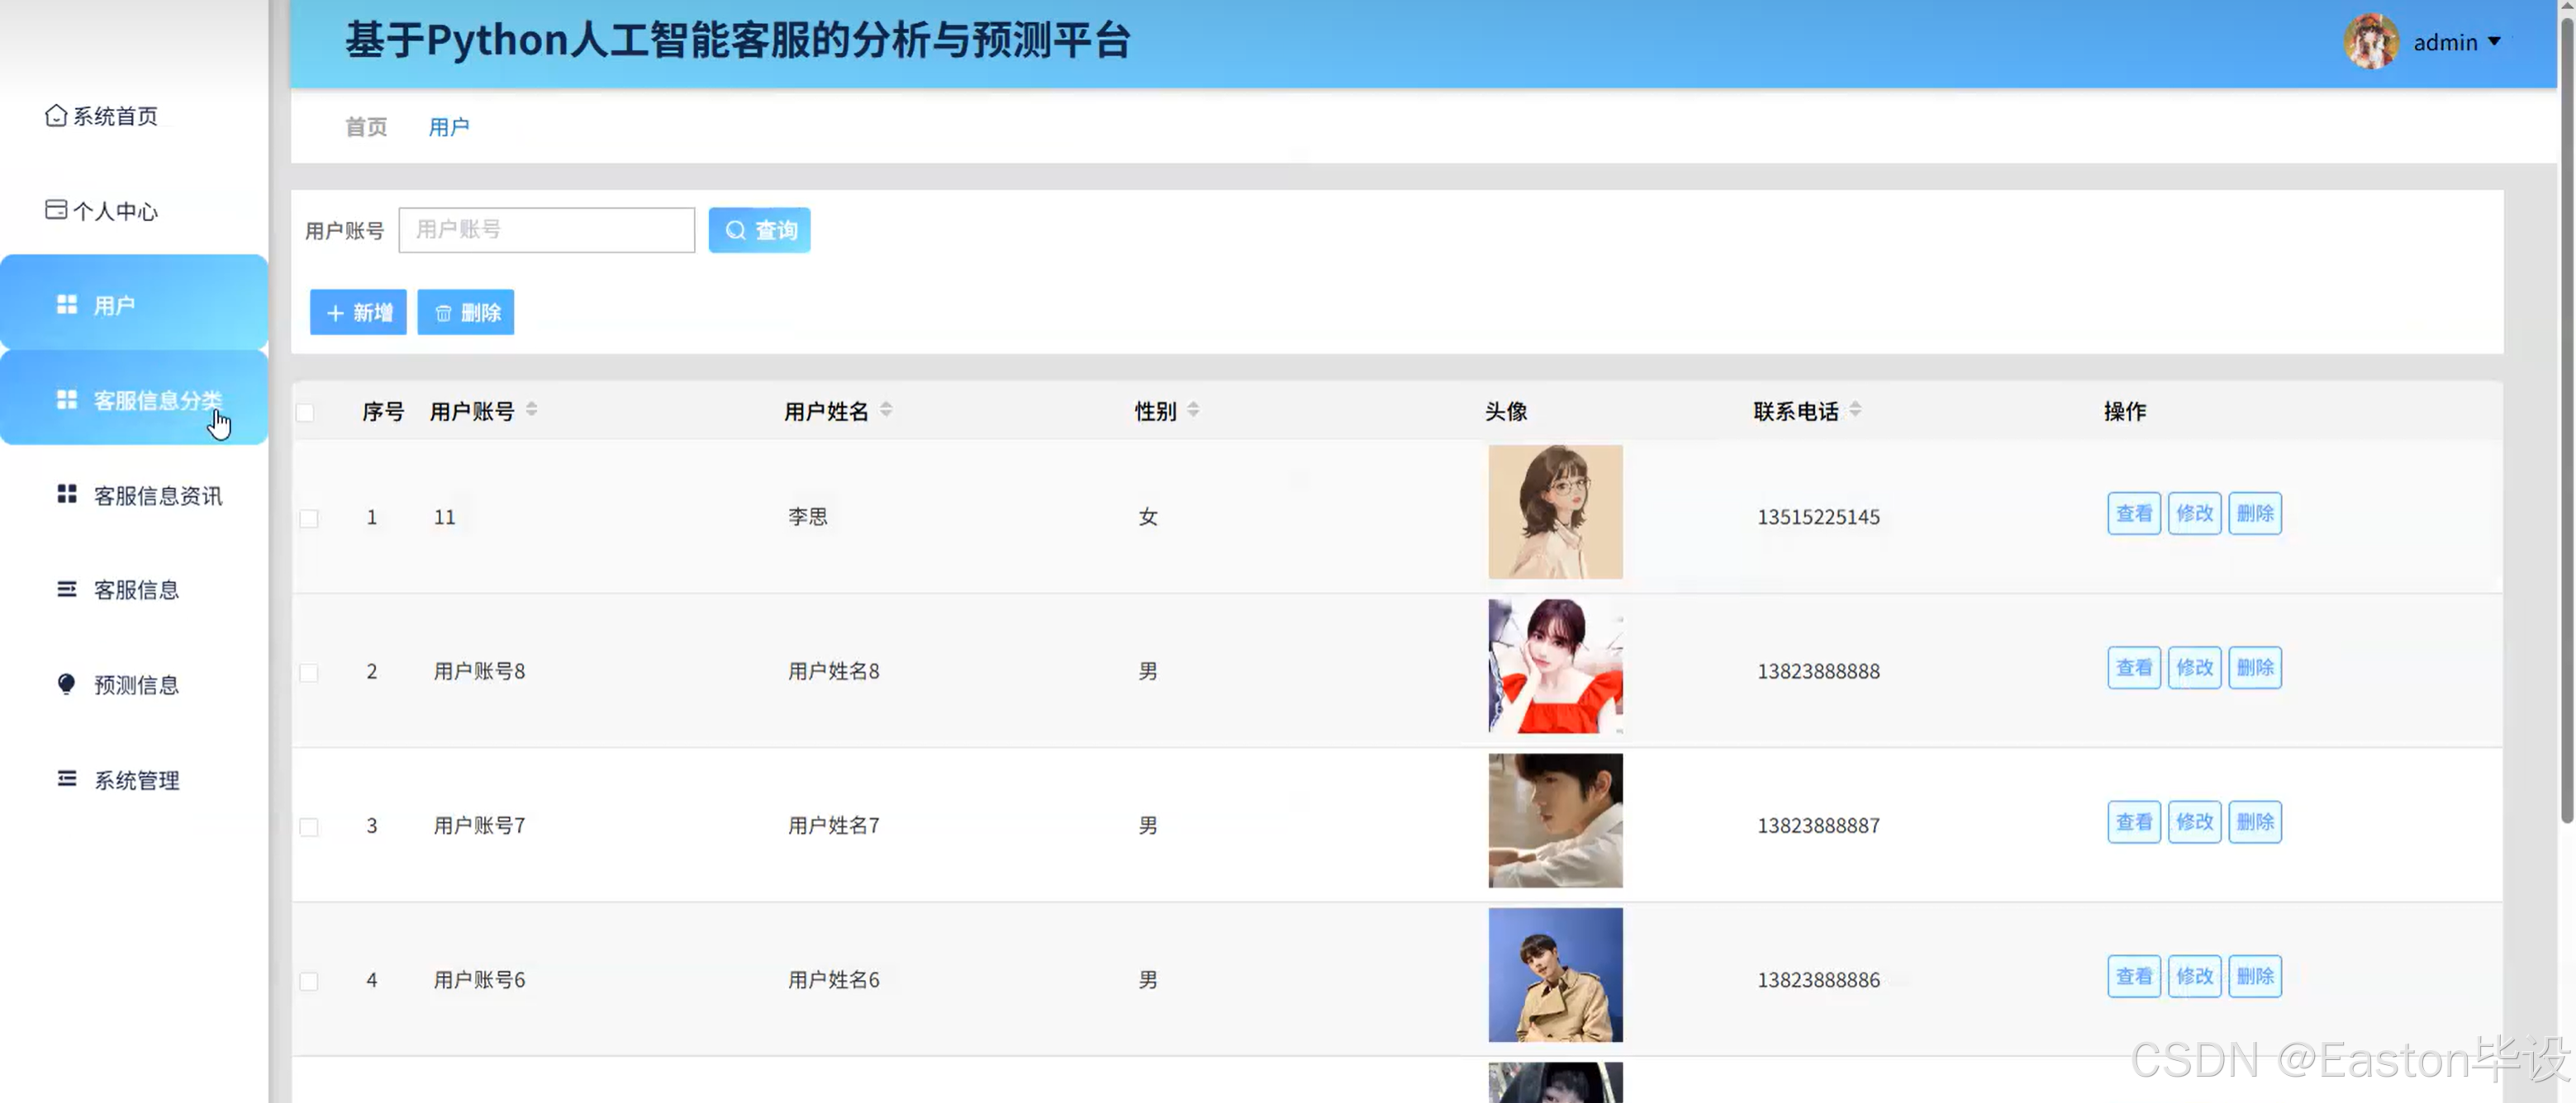Sort table by 联系电话 column arrows
Image resolution: width=2576 pixels, height=1103 pixels.
click(x=1856, y=409)
